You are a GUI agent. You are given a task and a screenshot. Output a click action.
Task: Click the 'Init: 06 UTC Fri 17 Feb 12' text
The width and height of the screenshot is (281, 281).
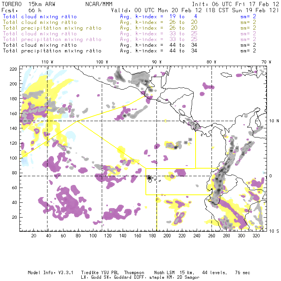pos(235,4)
